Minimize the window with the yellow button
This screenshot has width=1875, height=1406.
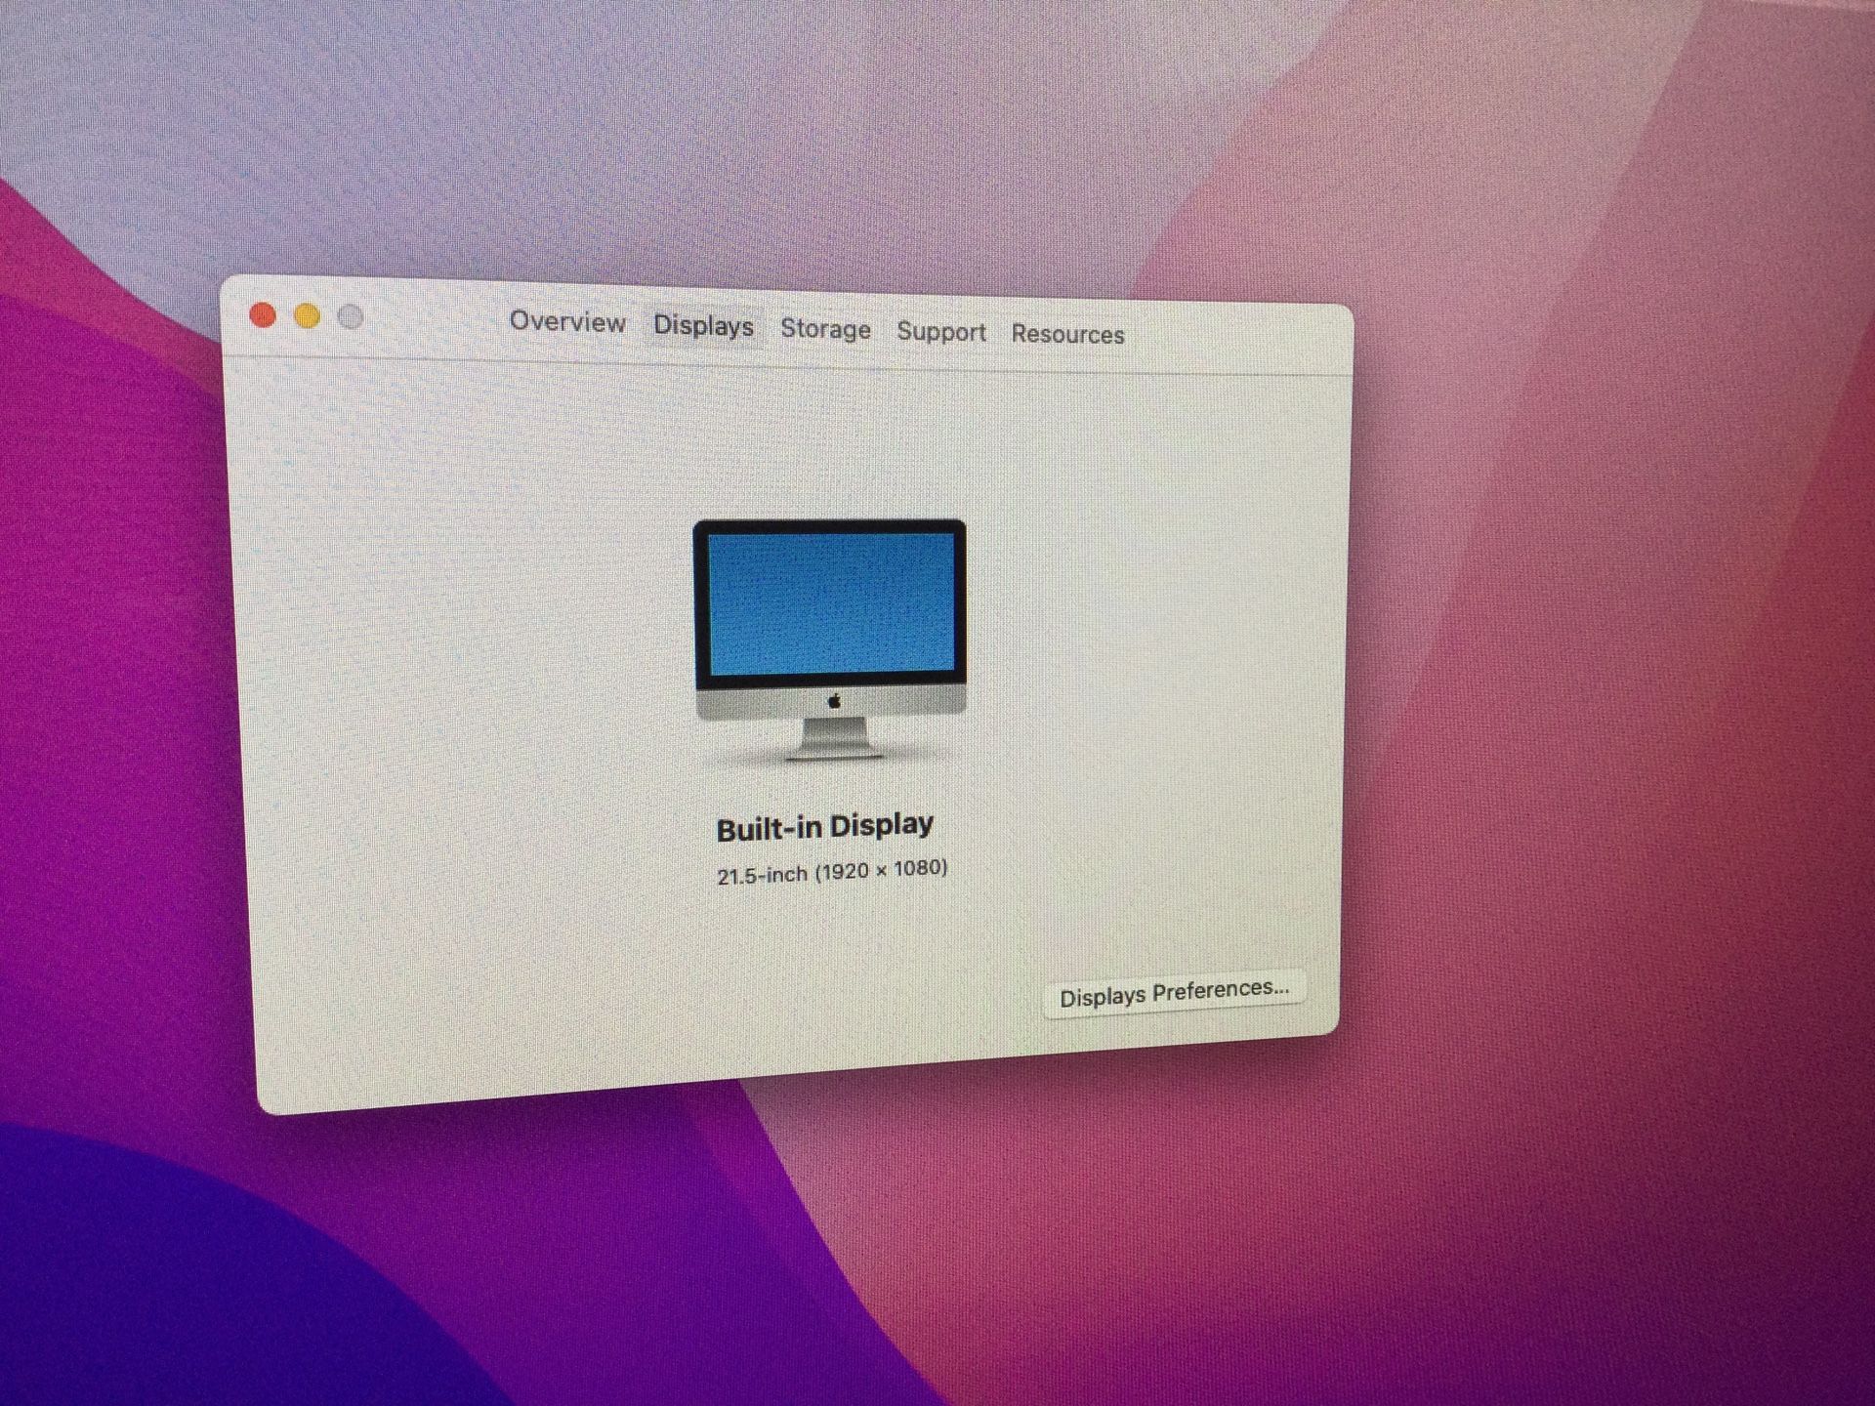(x=307, y=316)
